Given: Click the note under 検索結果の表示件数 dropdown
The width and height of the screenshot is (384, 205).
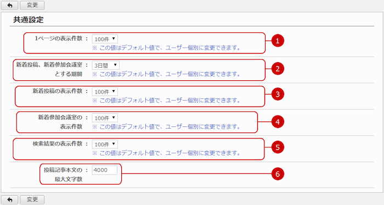Looking at the screenshot, I should 166,153.
